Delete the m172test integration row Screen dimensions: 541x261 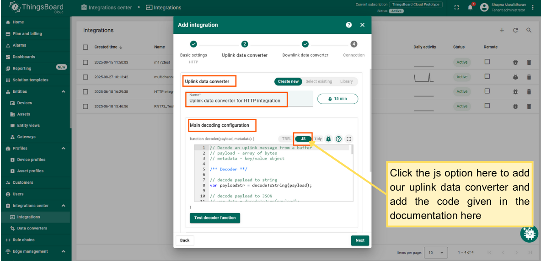point(529,62)
